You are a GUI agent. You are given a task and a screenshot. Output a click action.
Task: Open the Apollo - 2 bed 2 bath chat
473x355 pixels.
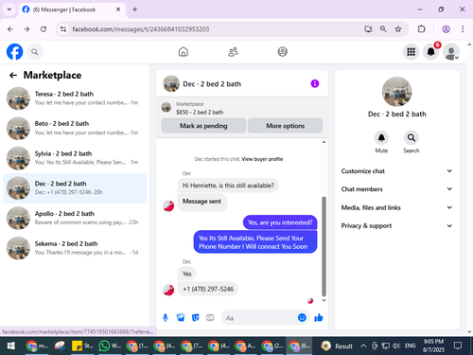75,218
